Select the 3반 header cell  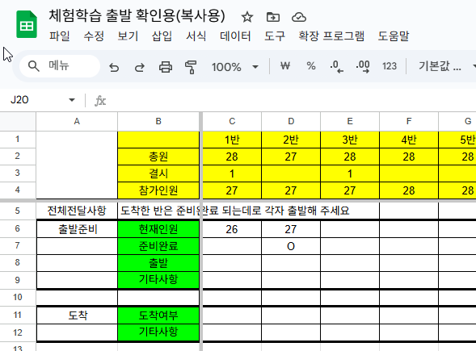tap(350, 140)
